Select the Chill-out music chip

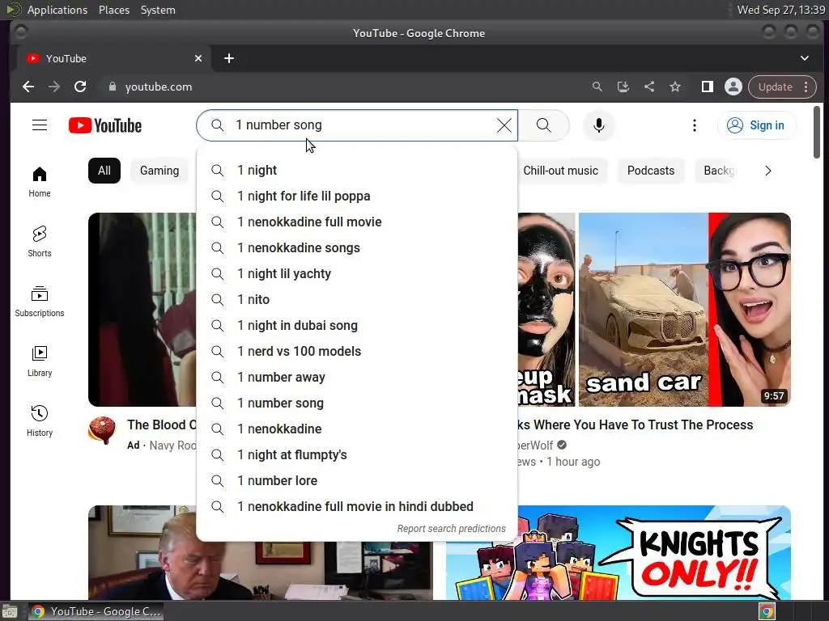click(560, 171)
